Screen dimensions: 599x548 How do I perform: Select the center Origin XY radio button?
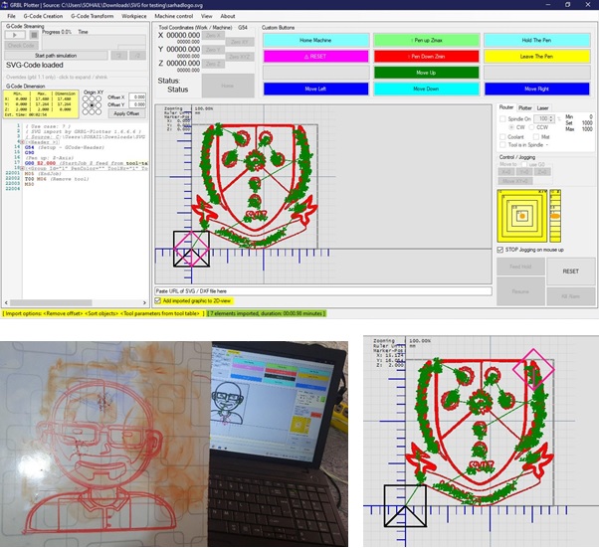pos(93,105)
